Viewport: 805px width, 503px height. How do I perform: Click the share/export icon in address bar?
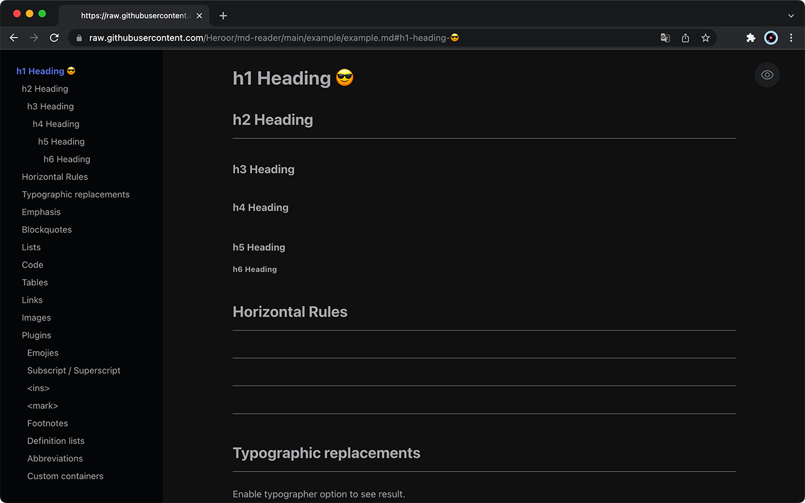tap(685, 38)
